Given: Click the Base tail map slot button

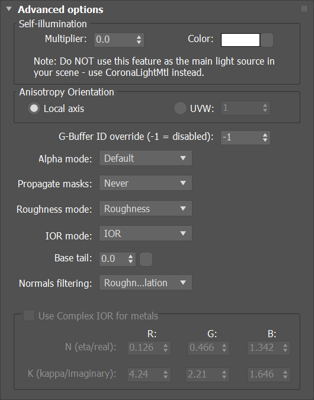Looking at the screenshot, I should [x=146, y=259].
